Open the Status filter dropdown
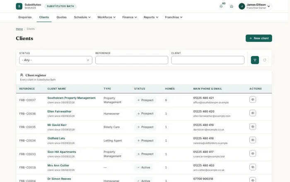The width and height of the screenshot is (290, 182). 56,60
